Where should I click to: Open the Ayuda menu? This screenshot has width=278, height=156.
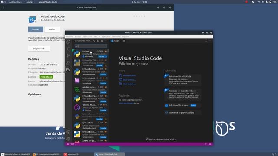pyautogui.click(x=126, y=36)
